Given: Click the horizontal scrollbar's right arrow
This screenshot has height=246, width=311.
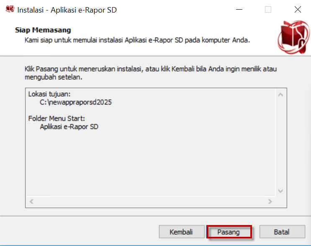Looking at the screenshot, I should click(x=270, y=201).
